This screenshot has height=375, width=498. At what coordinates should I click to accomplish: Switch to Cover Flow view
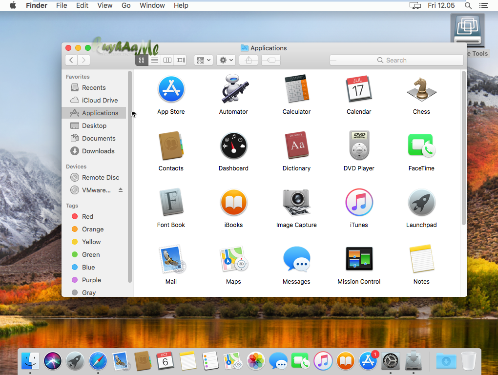[180, 60]
